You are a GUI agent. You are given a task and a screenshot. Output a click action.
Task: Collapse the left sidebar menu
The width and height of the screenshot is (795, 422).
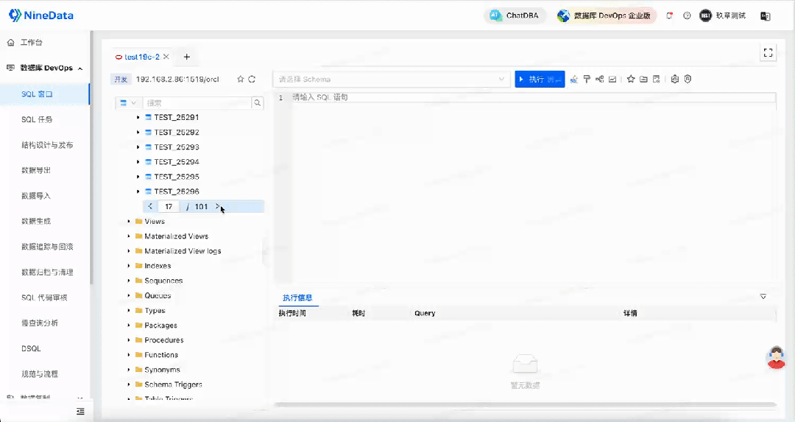pos(80,410)
